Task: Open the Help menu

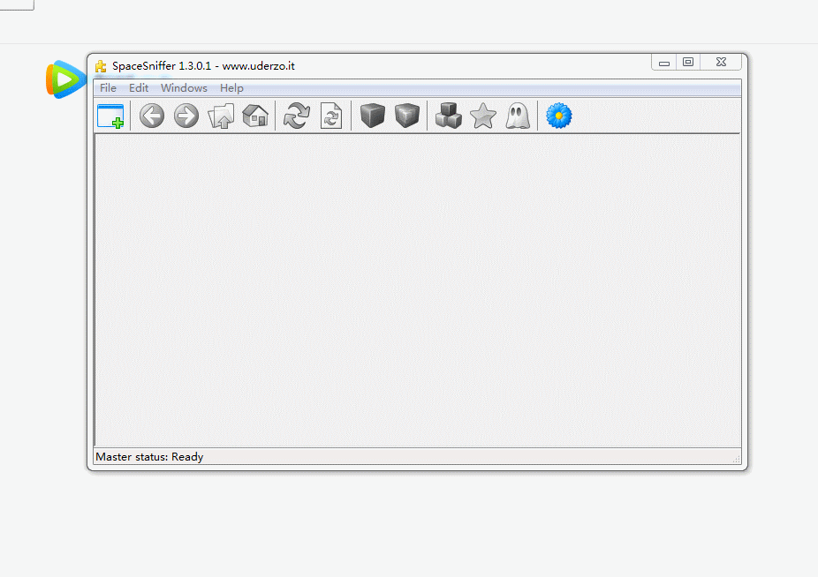Action: [x=231, y=88]
